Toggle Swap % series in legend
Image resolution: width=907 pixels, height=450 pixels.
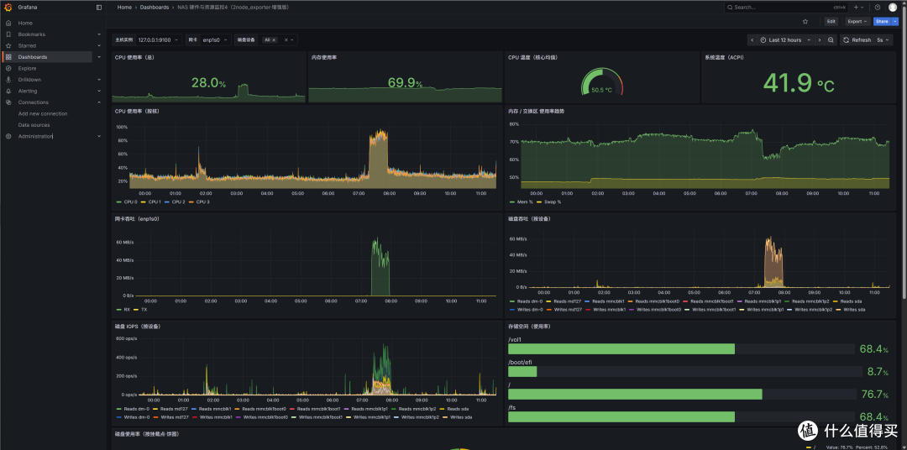pos(549,201)
